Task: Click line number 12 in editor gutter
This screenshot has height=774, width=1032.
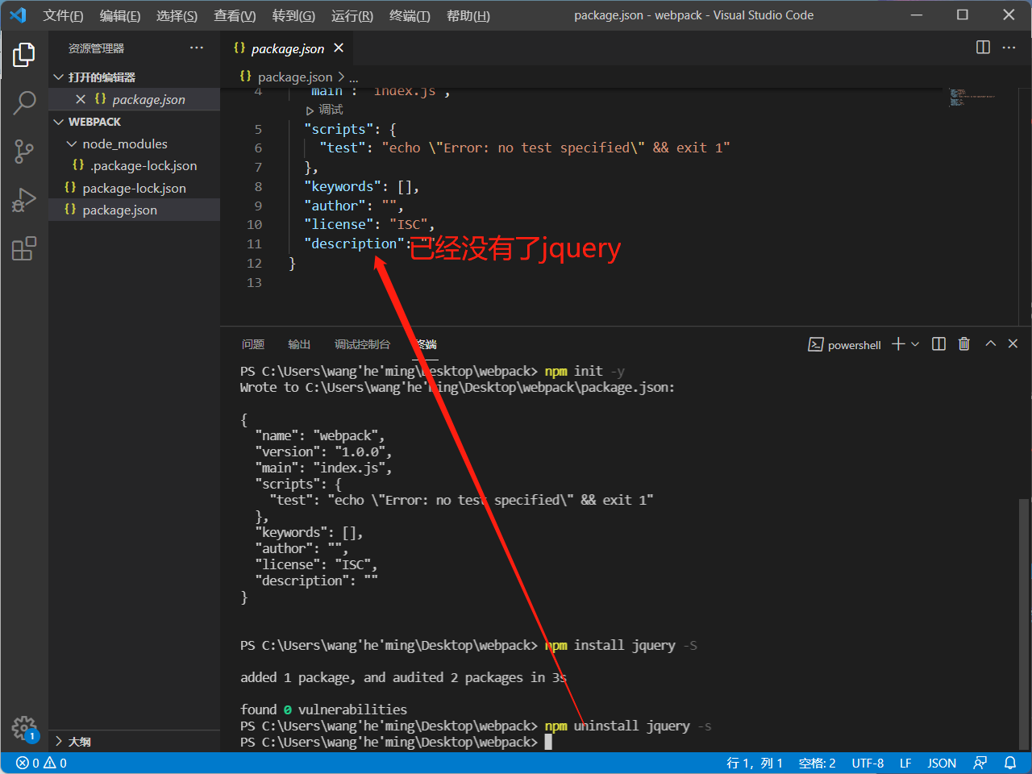Action: pyautogui.click(x=254, y=263)
